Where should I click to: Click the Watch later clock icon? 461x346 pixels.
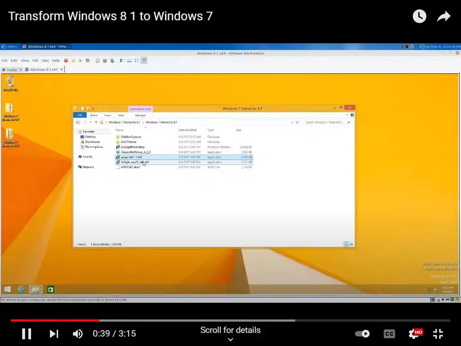(x=420, y=16)
